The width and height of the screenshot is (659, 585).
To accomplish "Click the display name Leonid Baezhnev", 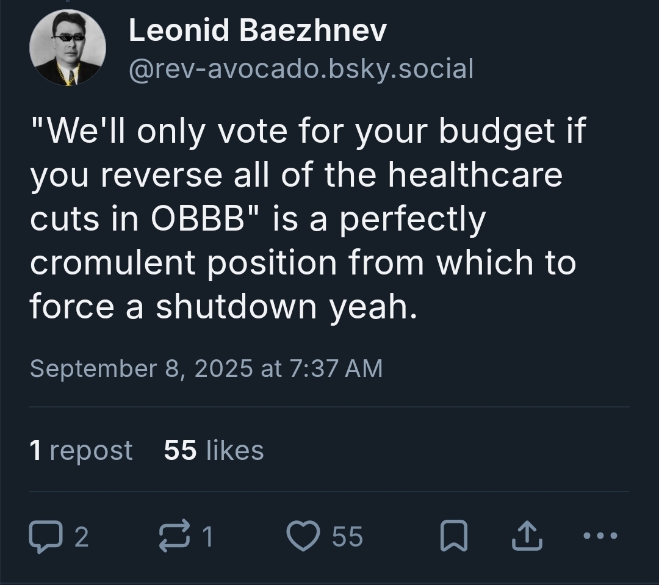I will click(257, 31).
